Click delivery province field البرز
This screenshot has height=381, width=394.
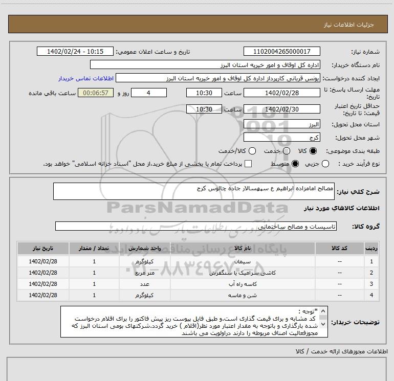tap(281, 124)
